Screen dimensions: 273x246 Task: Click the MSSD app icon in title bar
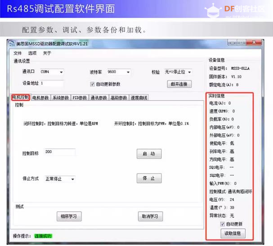click(12, 44)
